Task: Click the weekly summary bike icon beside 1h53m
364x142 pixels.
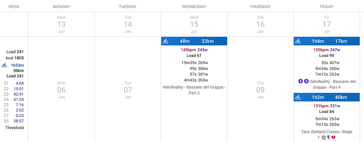Action: pyautogui.click(x=5, y=65)
